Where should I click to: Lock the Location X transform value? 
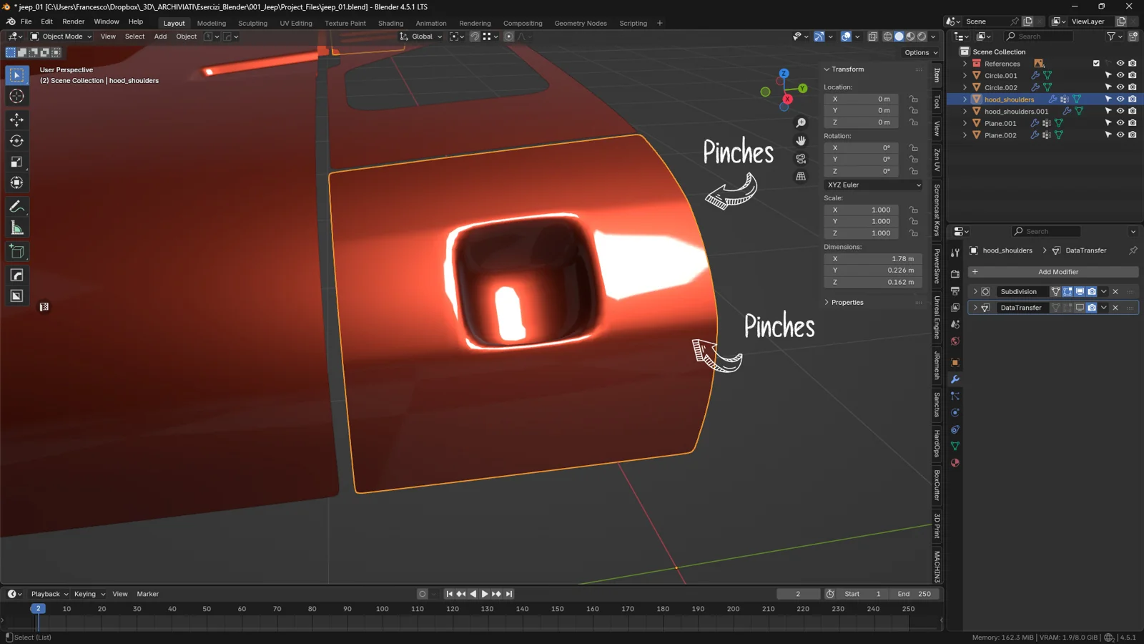(914, 99)
